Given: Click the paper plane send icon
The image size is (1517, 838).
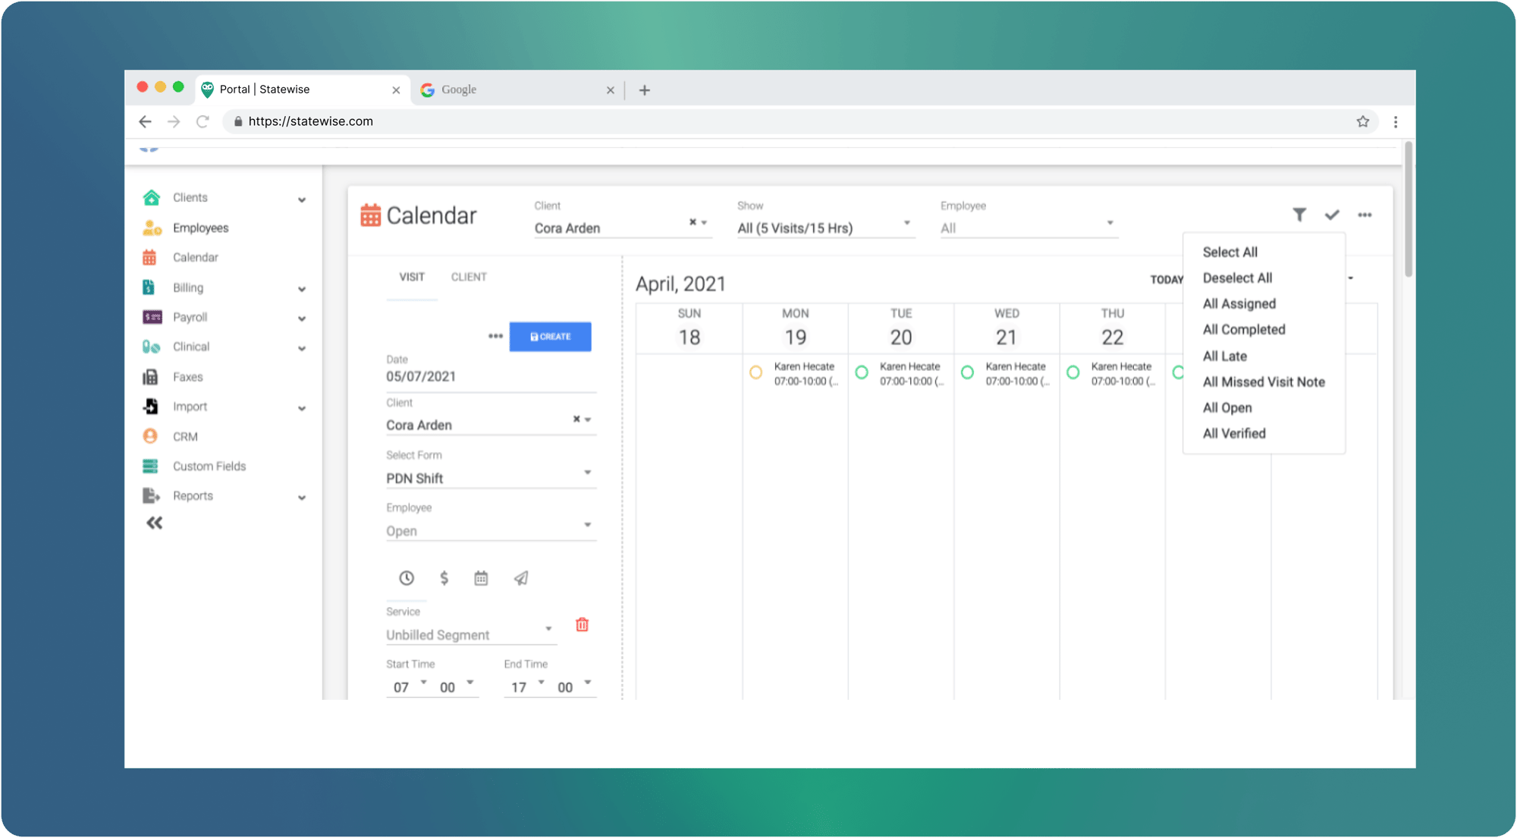Looking at the screenshot, I should tap(520, 578).
